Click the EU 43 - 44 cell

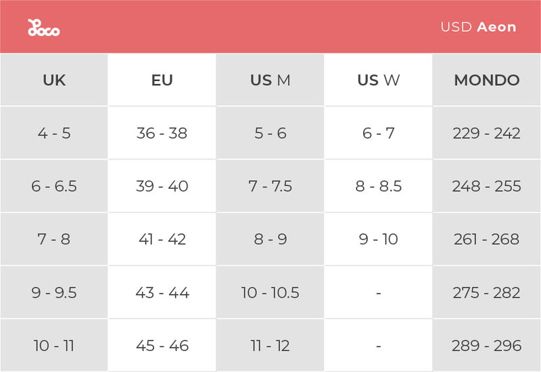[x=162, y=293]
